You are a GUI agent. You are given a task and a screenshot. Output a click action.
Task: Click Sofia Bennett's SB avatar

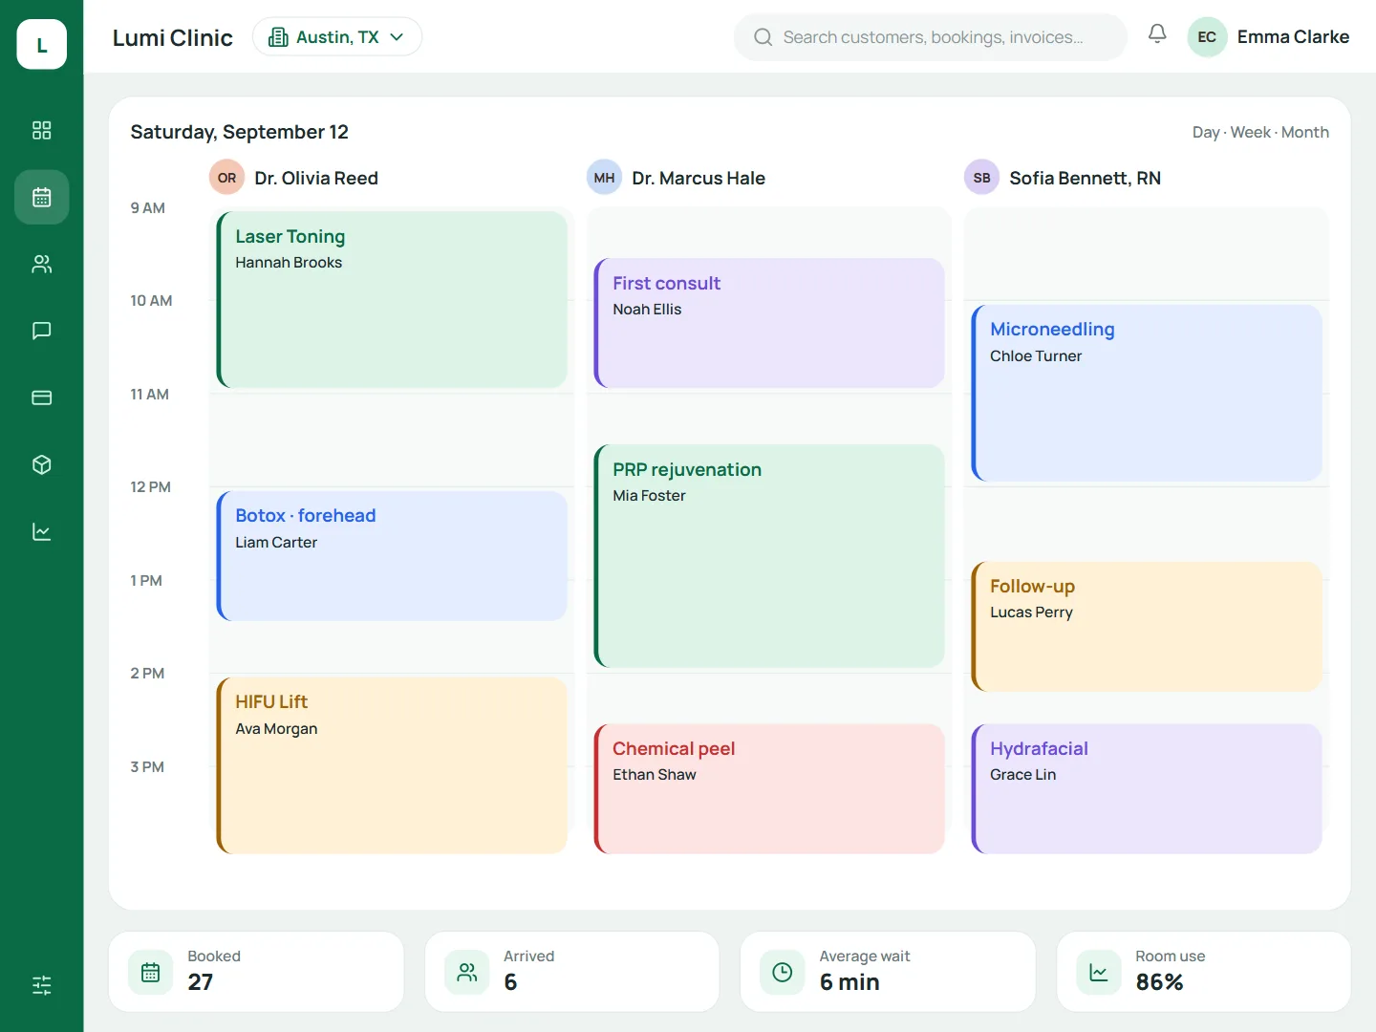(981, 178)
